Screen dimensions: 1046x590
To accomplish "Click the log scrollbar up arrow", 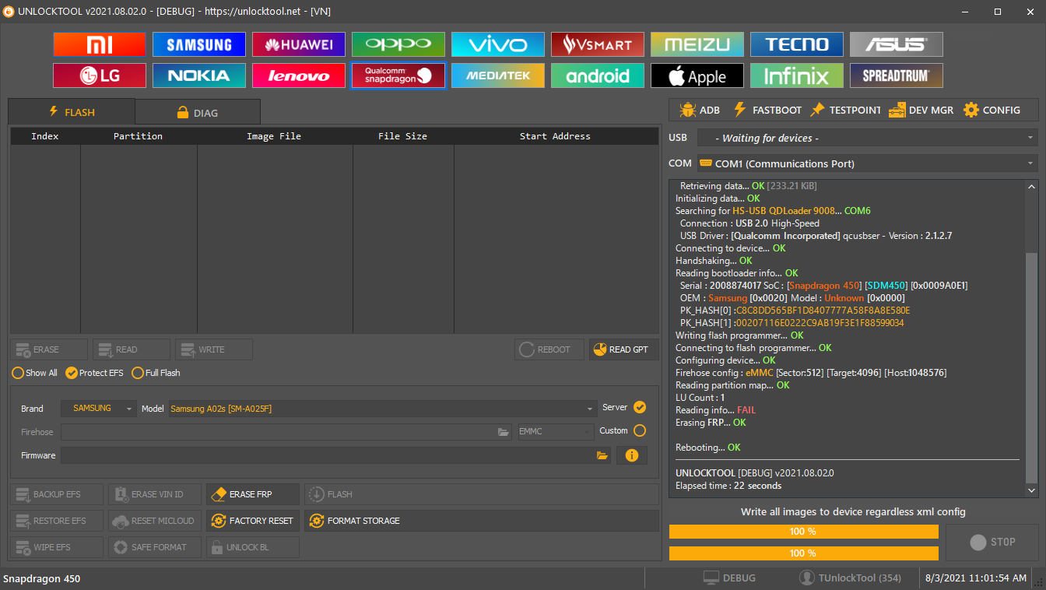I will coord(1032,187).
